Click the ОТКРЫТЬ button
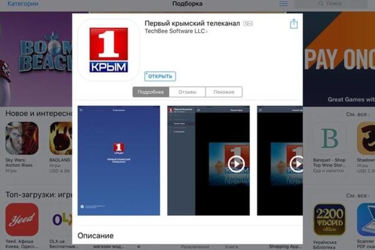 tap(160, 76)
